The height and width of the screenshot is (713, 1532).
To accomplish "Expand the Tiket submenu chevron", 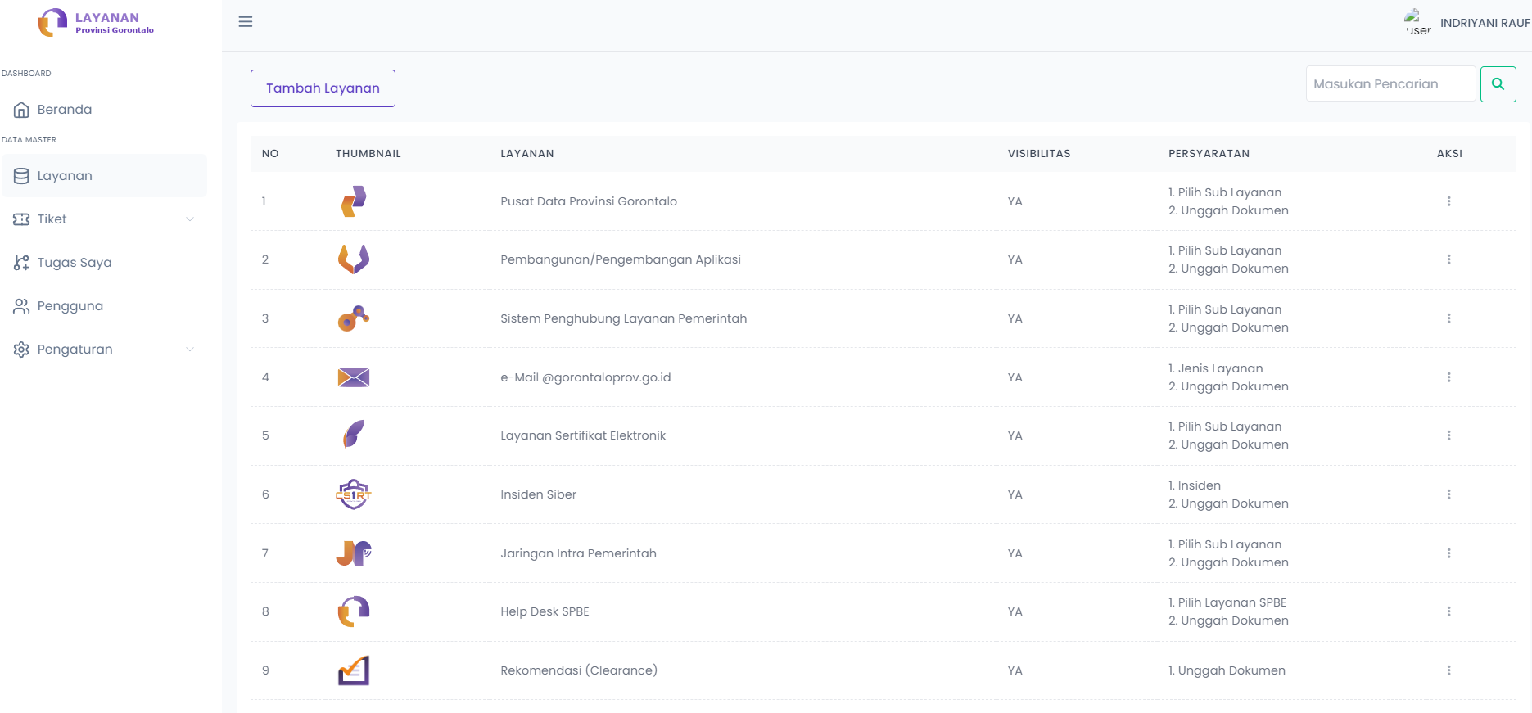I will (190, 219).
